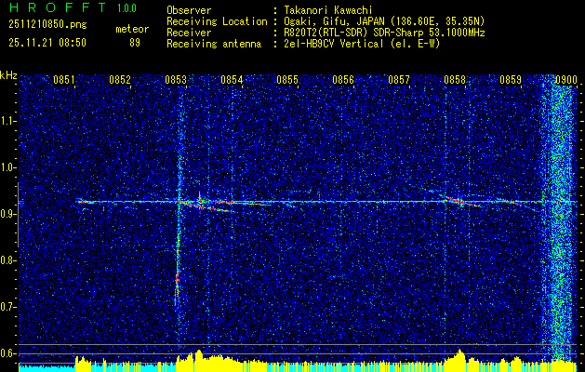Click the version number 1.0.0
The height and width of the screenshot is (372, 585).
pyautogui.click(x=126, y=8)
